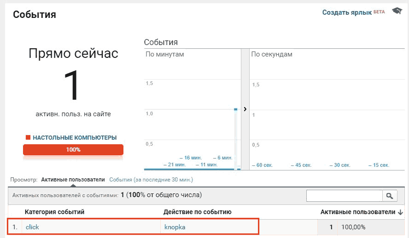The image size is (409, 238).
Task: Expand the chart with the chevron arrow
Action: coord(245,109)
